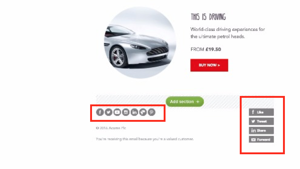Click the Tweet share button
This screenshot has height=169, width=300.
pos(261,121)
